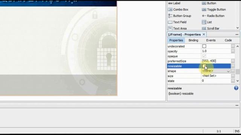Screen dimensions: 241x135
Task: Toggle the resizable checkbox
Action: point(204,66)
